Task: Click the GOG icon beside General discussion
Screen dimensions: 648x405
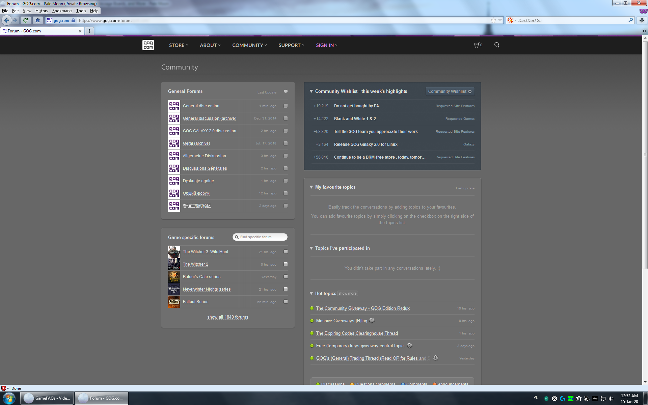Action: click(174, 106)
